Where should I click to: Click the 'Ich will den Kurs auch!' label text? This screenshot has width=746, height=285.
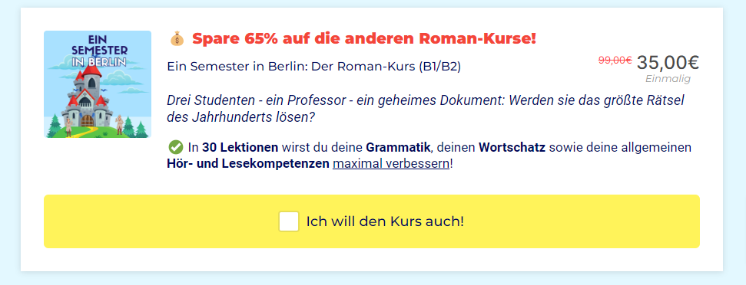click(384, 221)
